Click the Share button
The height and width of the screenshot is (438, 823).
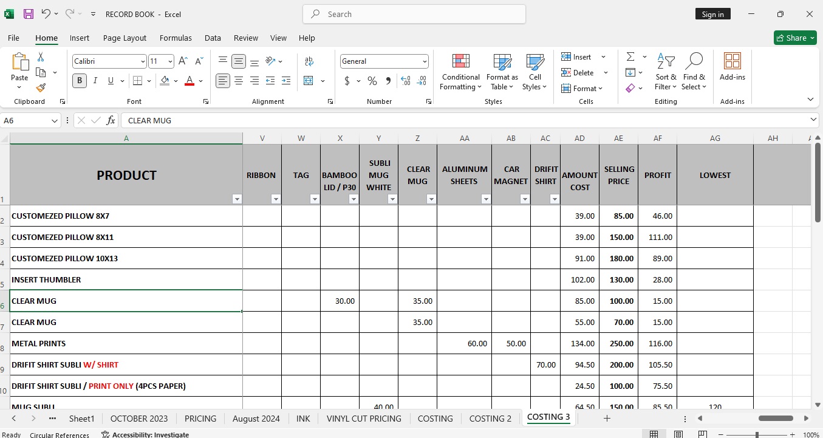pos(795,38)
